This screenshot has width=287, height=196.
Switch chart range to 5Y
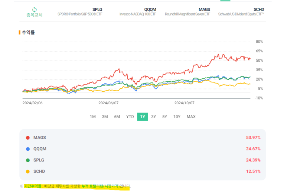point(164,117)
